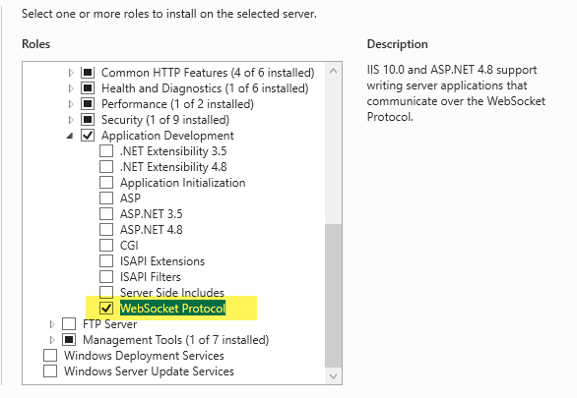577x398 pixels.
Task: Enable the Application Initialization checkbox
Action: click(x=106, y=183)
